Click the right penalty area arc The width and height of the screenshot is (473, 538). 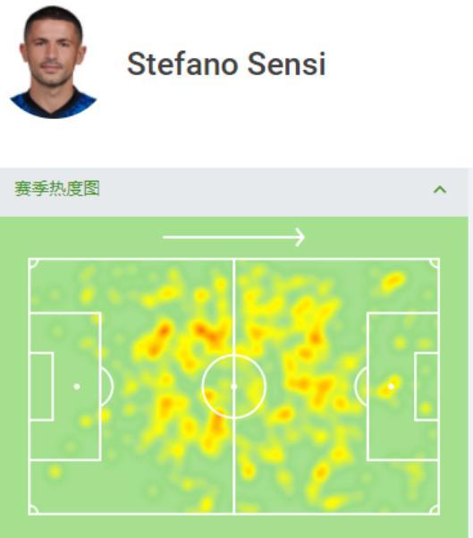coord(360,387)
